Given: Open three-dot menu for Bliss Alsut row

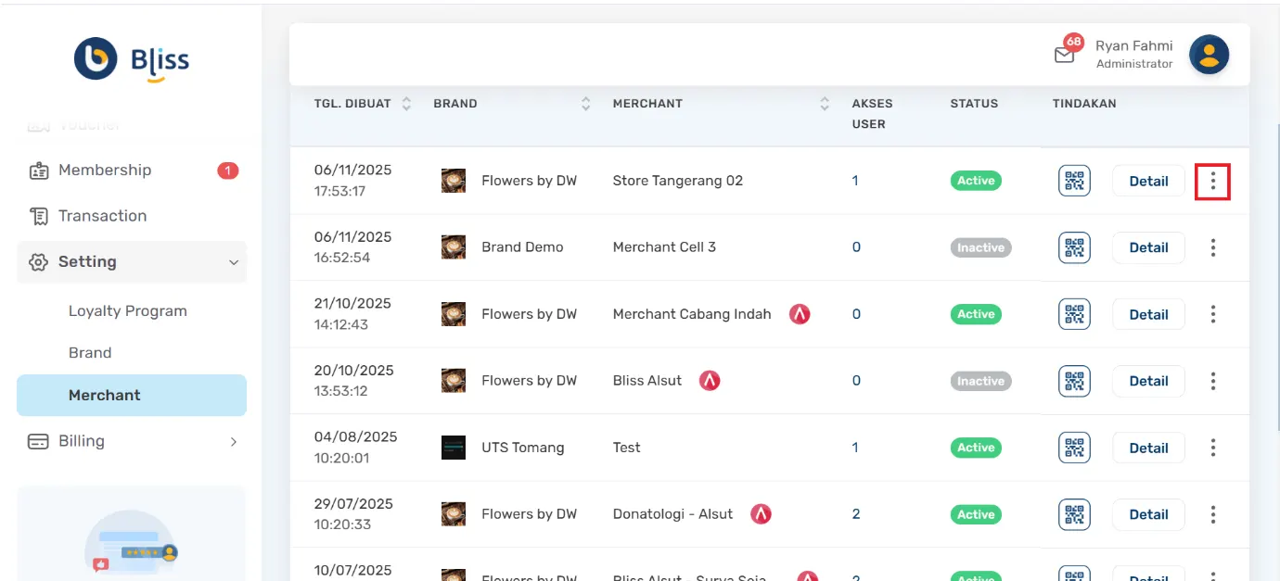Looking at the screenshot, I should coord(1212,381).
